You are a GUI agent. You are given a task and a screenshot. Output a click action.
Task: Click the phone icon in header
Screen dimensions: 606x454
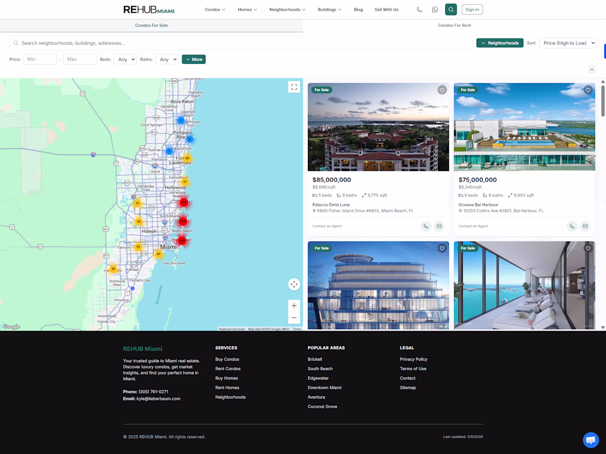coord(419,10)
